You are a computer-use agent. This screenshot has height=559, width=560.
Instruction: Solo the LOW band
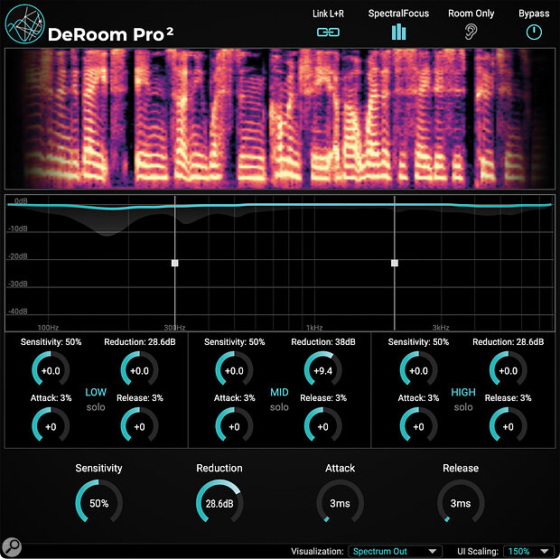pyautogui.click(x=96, y=407)
